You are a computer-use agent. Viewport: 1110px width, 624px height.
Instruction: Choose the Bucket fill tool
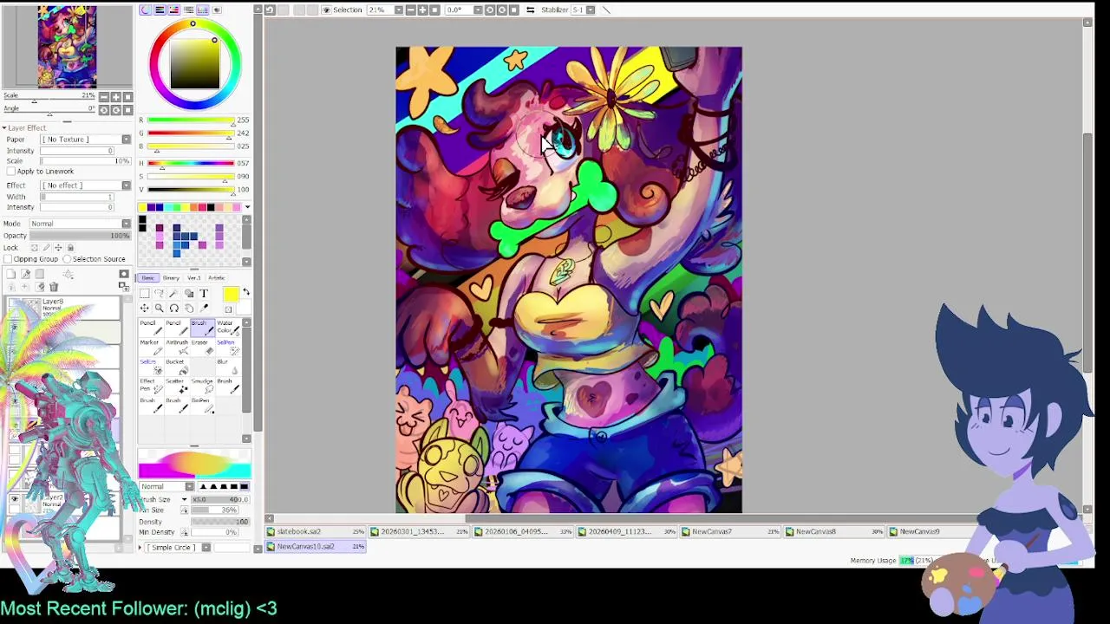click(176, 366)
